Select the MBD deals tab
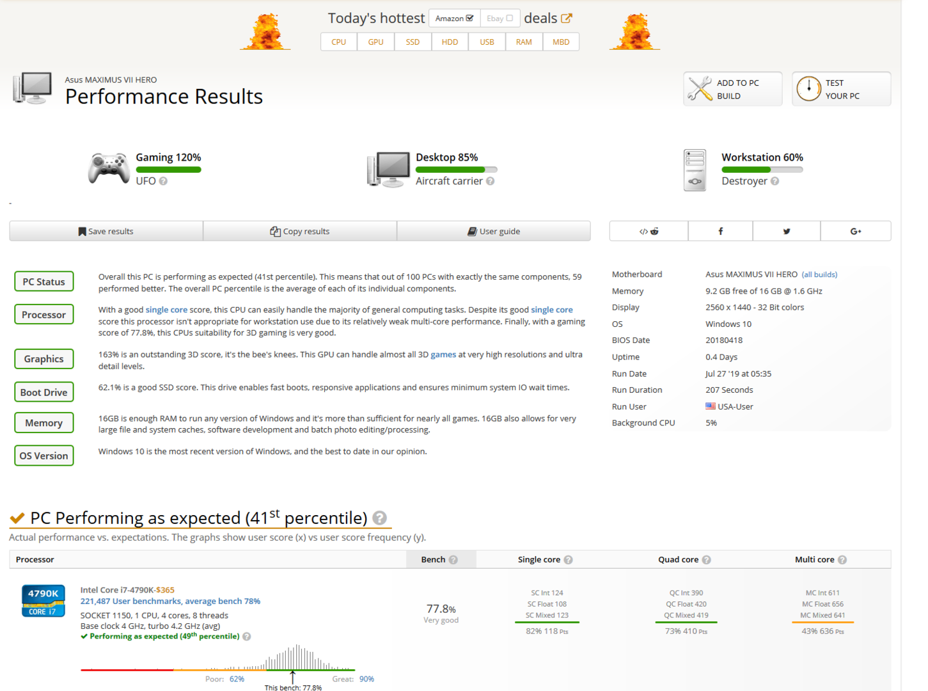This screenshot has width=928, height=691. tap(561, 42)
